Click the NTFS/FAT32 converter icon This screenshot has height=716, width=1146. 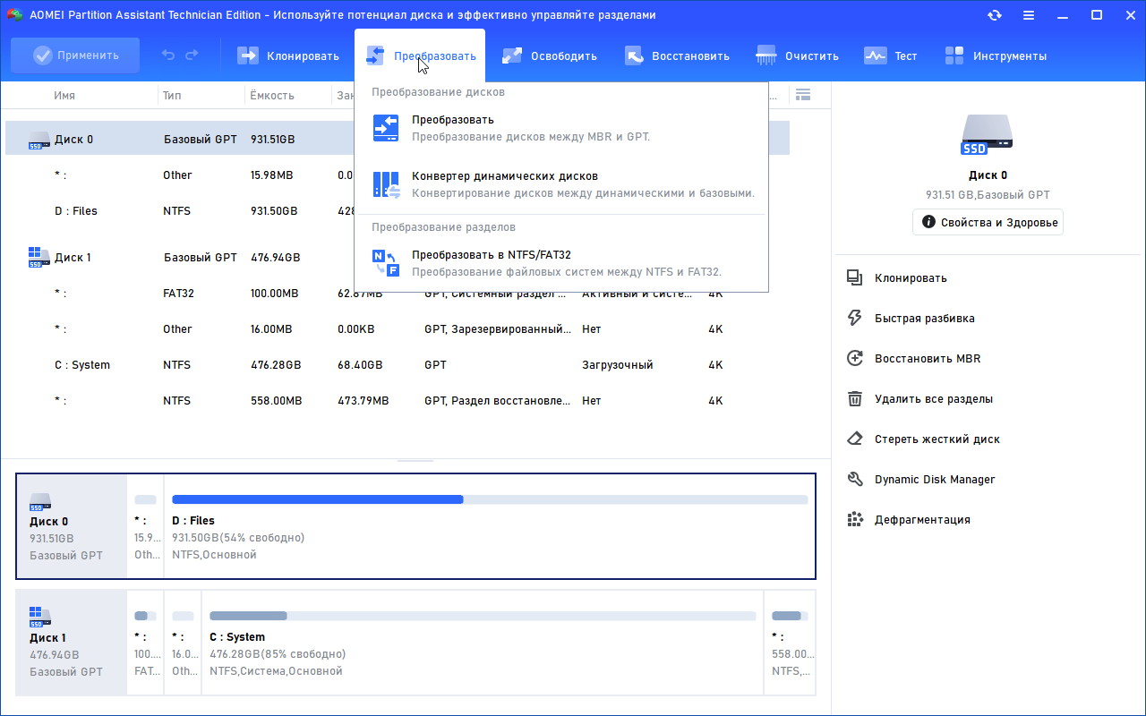point(386,263)
